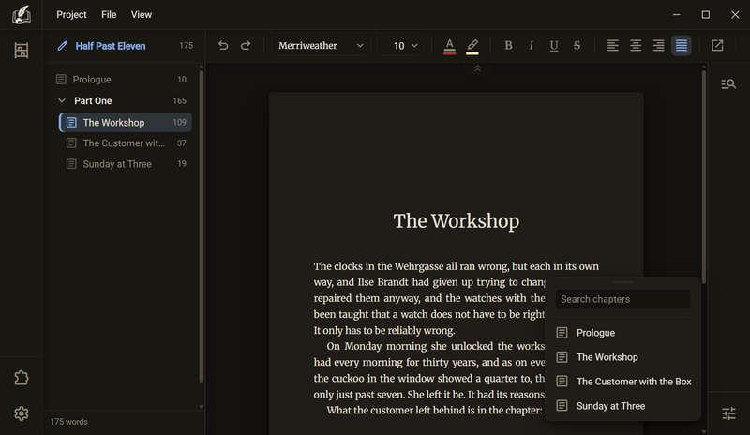Select The Workshop chapter in sidebar

pyautogui.click(x=126, y=123)
